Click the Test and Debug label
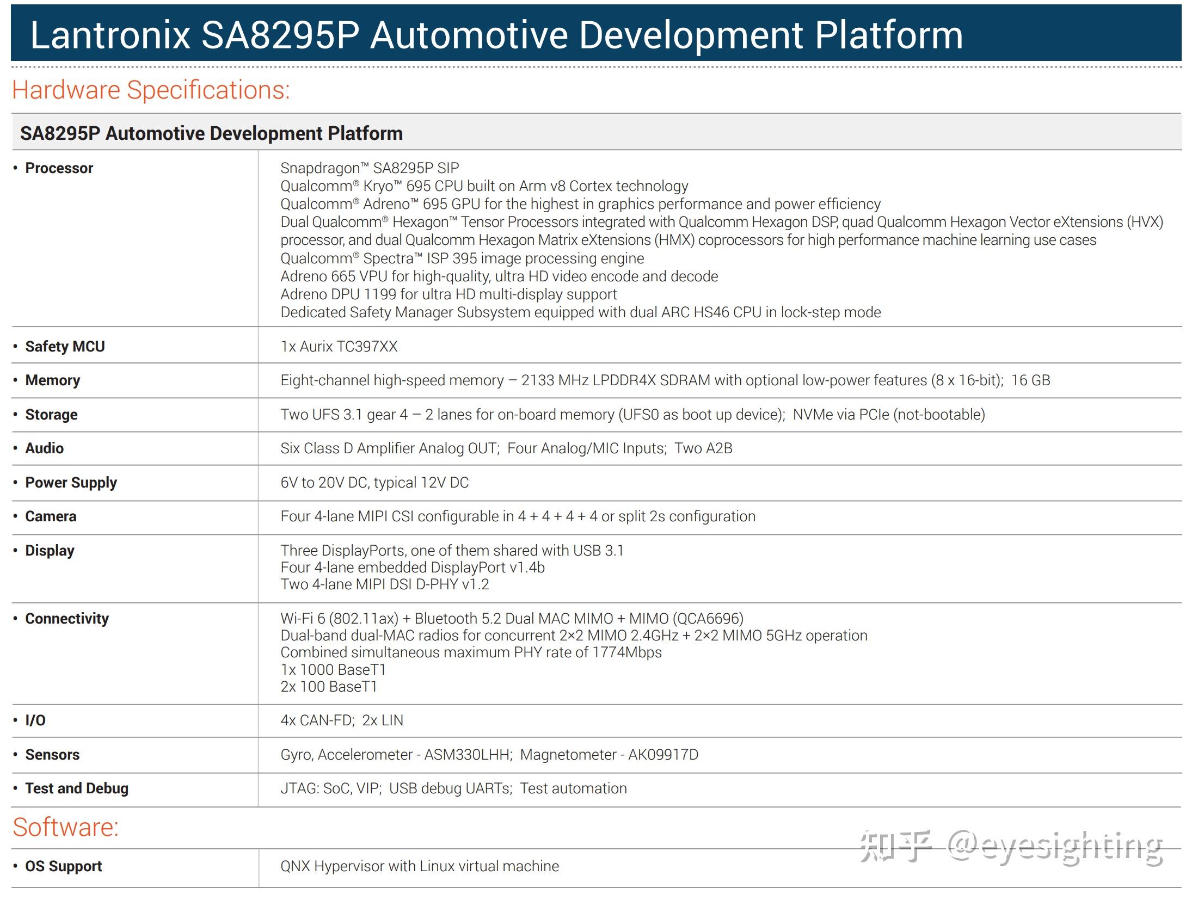 click(x=76, y=788)
